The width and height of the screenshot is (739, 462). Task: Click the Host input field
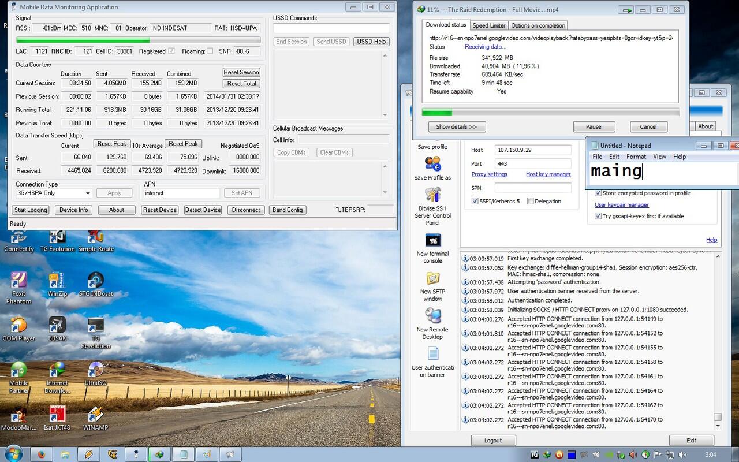[533, 150]
